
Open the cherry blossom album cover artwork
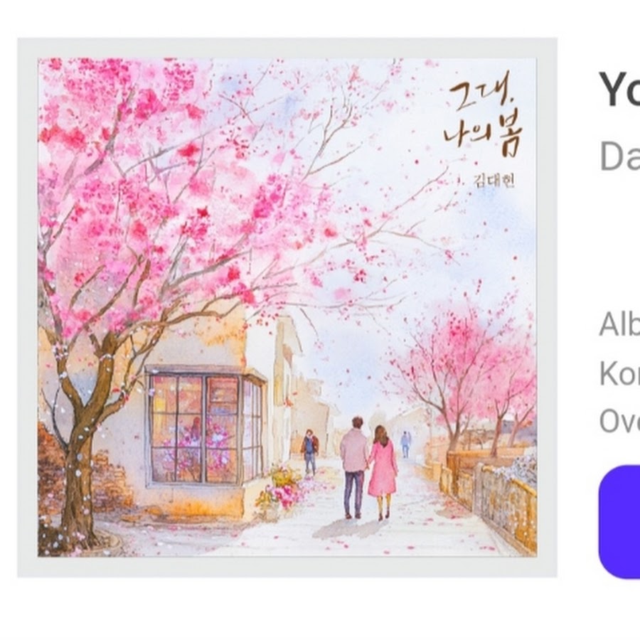287,307
